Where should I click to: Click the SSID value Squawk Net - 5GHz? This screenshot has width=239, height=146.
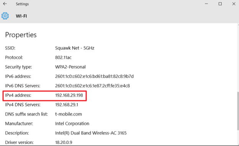(75, 48)
